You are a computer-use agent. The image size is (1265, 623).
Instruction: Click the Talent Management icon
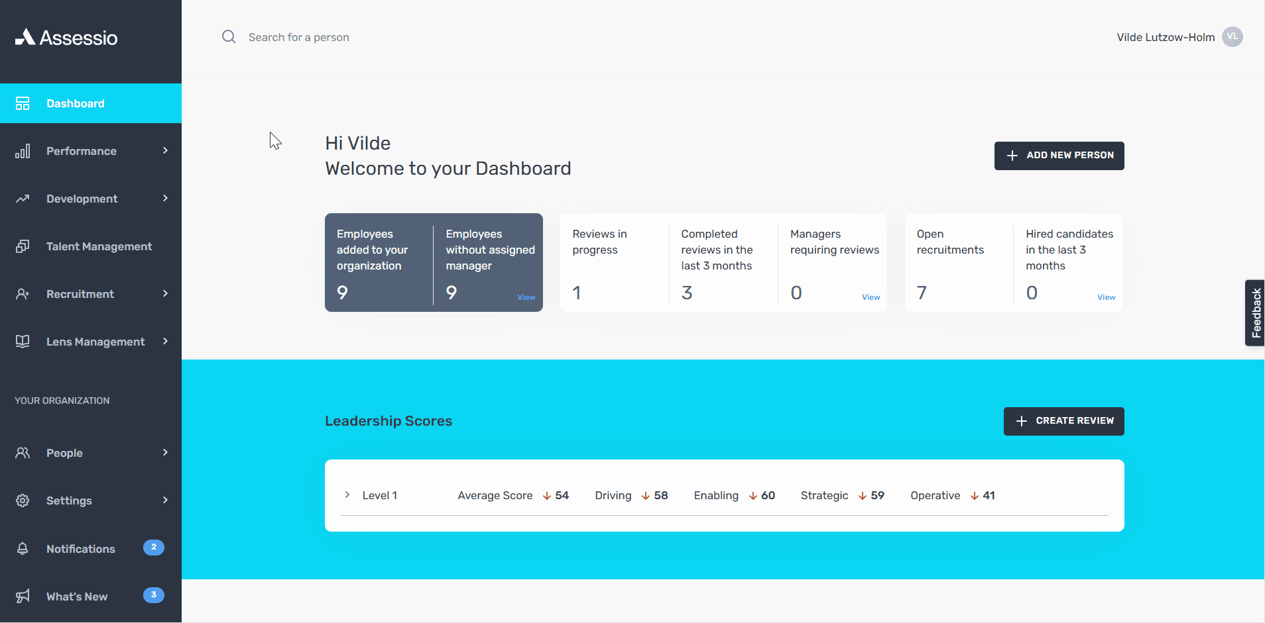tap(23, 246)
